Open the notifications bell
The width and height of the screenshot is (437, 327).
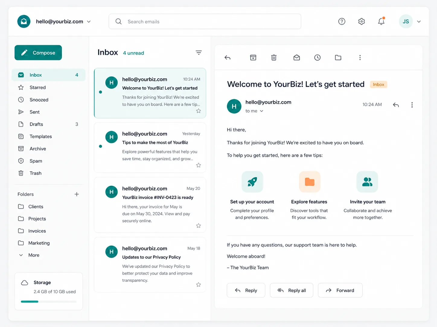click(x=381, y=21)
